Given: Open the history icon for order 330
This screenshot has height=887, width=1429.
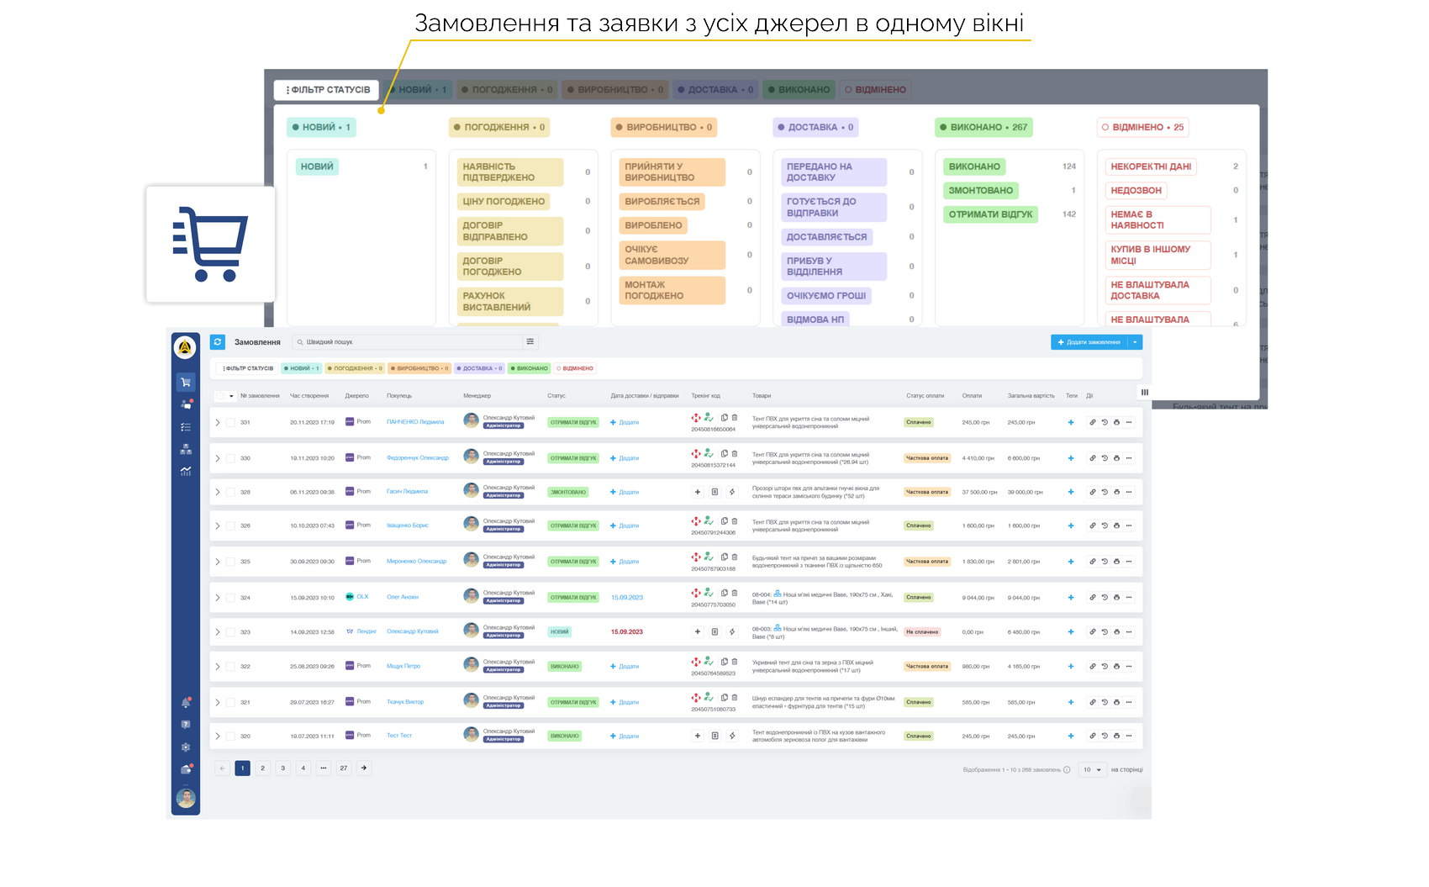Looking at the screenshot, I should pos(1105,458).
